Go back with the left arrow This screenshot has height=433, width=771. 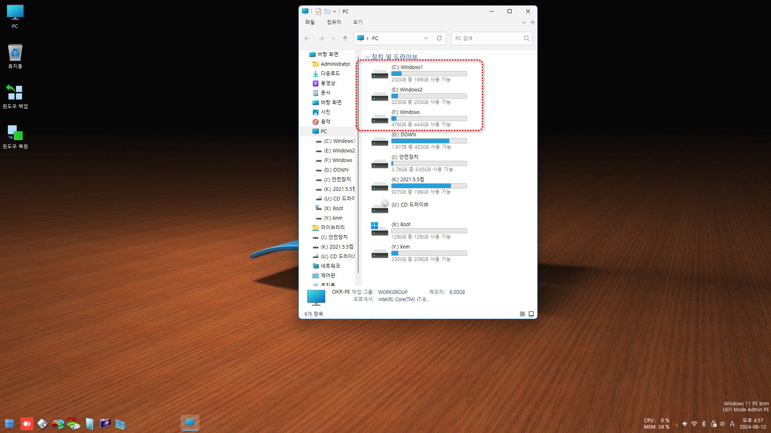coord(307,38)
